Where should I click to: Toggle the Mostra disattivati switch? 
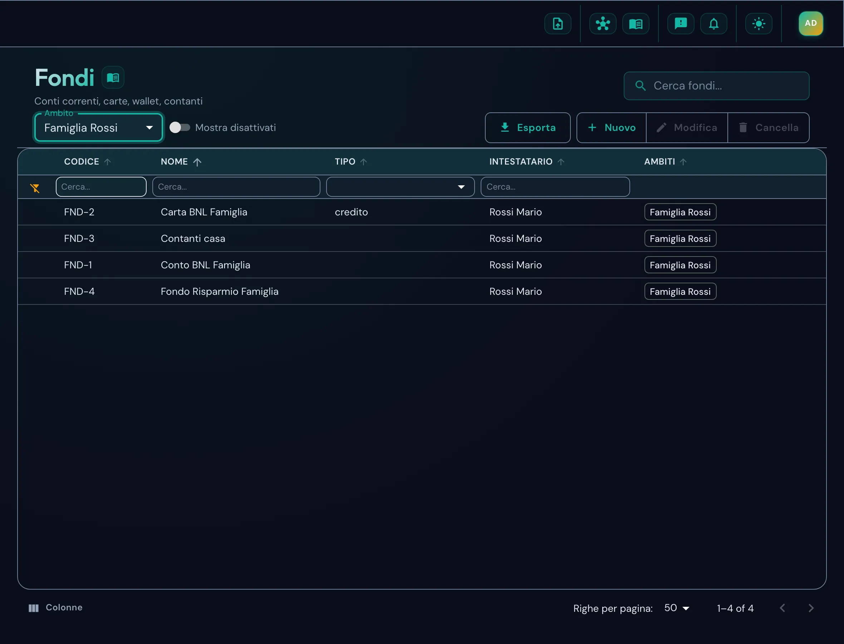(180, 127)
